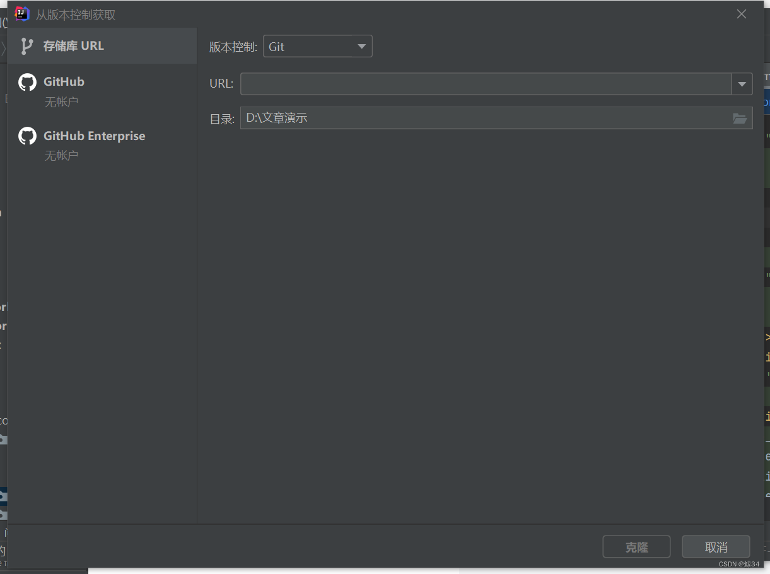Click the 无帐户 text under GitHub Enterprise

click(x=61, y=155)
